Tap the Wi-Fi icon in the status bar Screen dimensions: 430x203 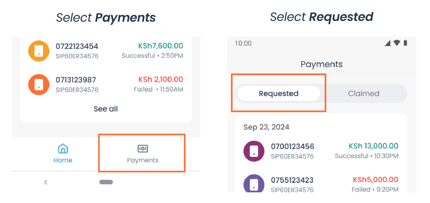(396, 43)
